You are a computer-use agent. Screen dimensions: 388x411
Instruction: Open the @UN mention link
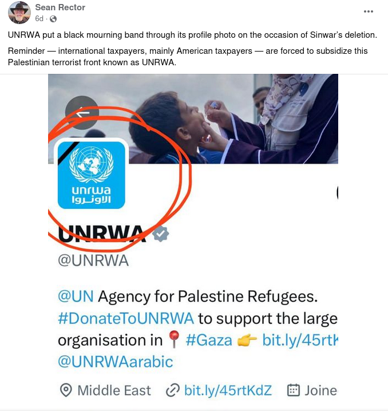point(76,296)
